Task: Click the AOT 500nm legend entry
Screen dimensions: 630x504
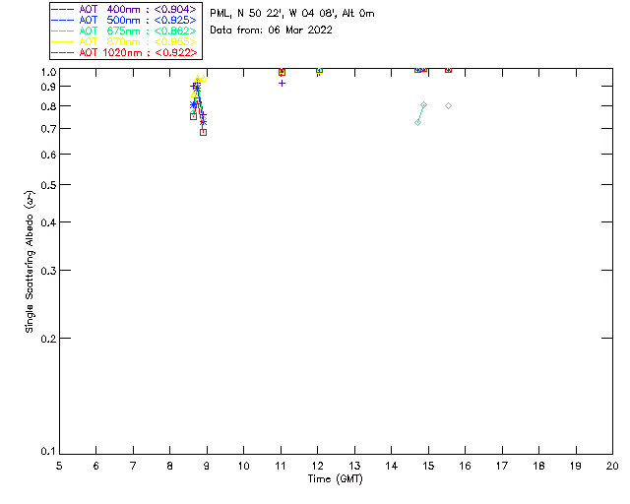Action: pos(124,20)
